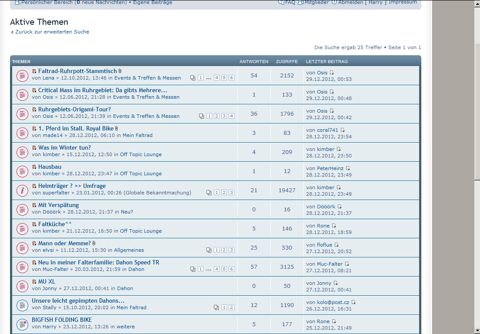This screenshot has width=480, height=334.
Task: Click the topic icon for BIGFISH FOLDING BIKE
Action: [22, 324]
